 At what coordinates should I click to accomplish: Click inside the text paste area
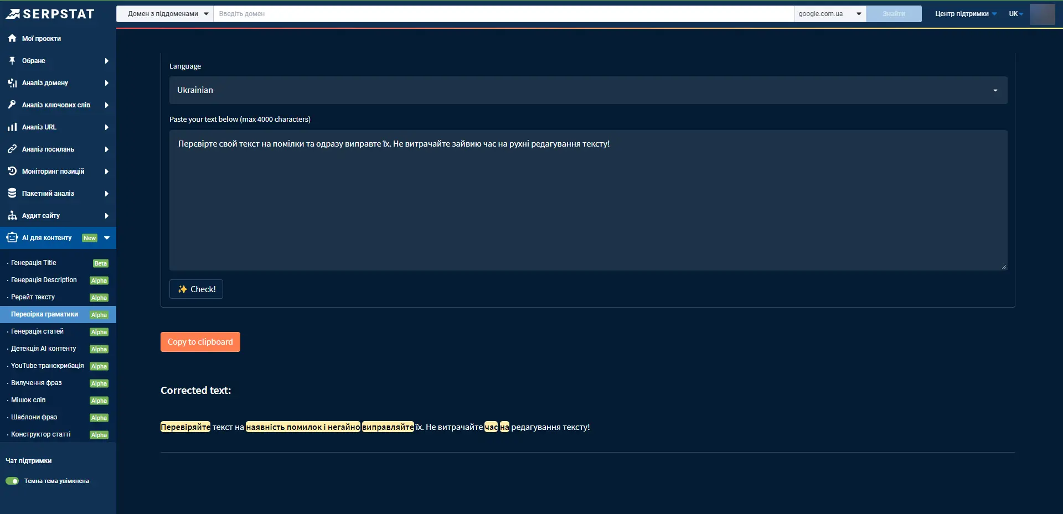pos(588,200)
